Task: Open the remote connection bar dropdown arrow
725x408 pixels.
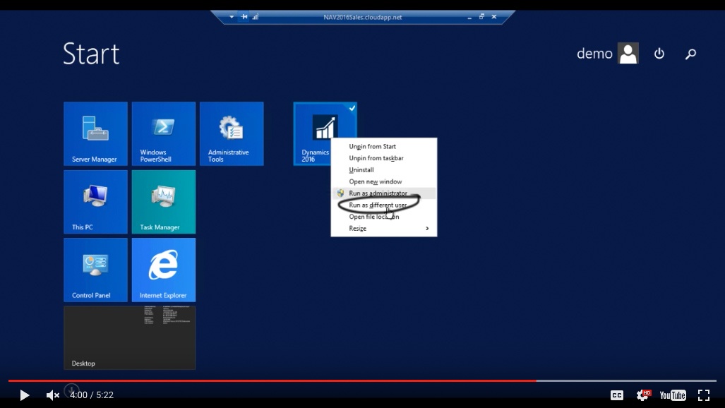Action: click(232, 17)
